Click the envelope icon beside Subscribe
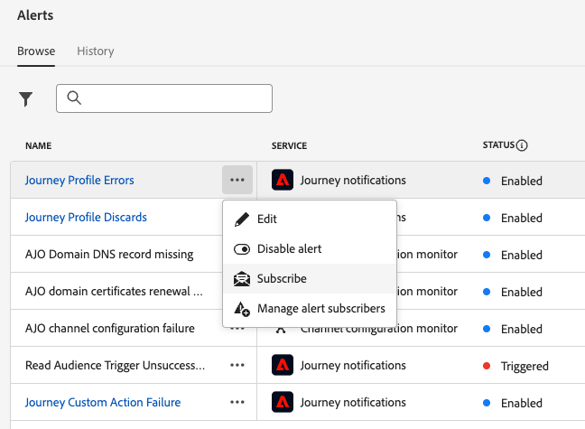The height and width of the screenshot is (429, 585). pos(241,278)
